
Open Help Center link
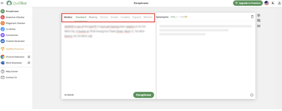coord(12,71)
